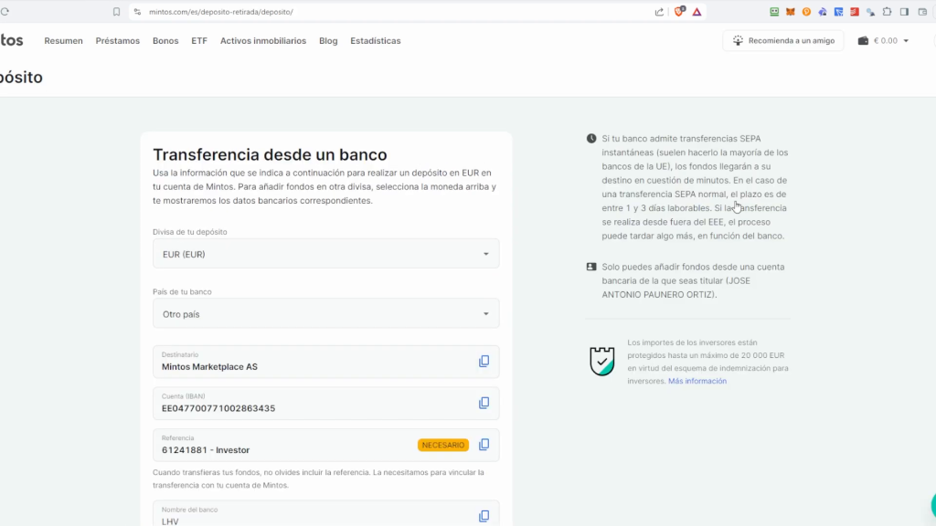The width and height of the screenshot is (936, 526).
Task: Copy the bank name LHV
Action: tap(484, 516)
